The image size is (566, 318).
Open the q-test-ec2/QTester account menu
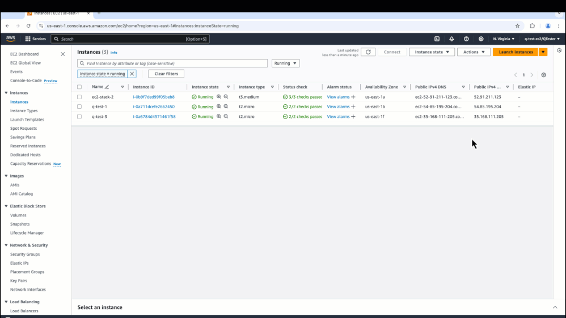[542, 39]
